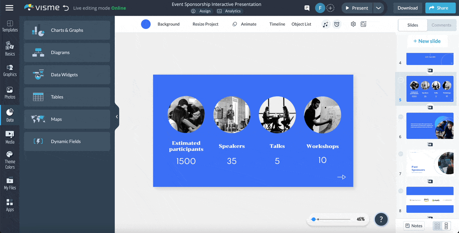
Task: Click the alarm clock timer icon
Action: [x=337, y=24]
